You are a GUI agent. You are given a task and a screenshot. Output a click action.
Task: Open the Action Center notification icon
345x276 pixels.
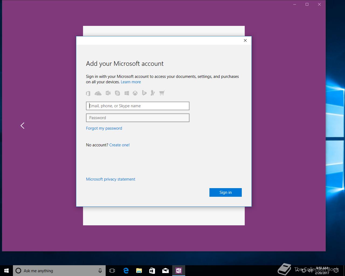coord(336,271)
